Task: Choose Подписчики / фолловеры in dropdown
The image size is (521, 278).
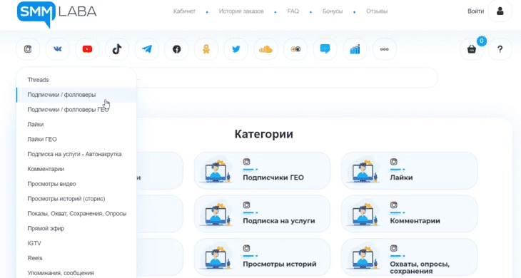Action: pyautogui.click(x=76, y=95)
